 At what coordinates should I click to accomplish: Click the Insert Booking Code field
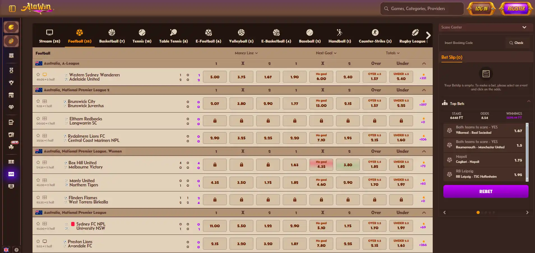point(474,43)
